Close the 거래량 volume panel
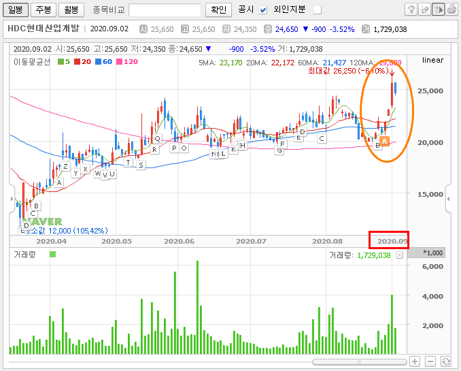 (399, 255)
